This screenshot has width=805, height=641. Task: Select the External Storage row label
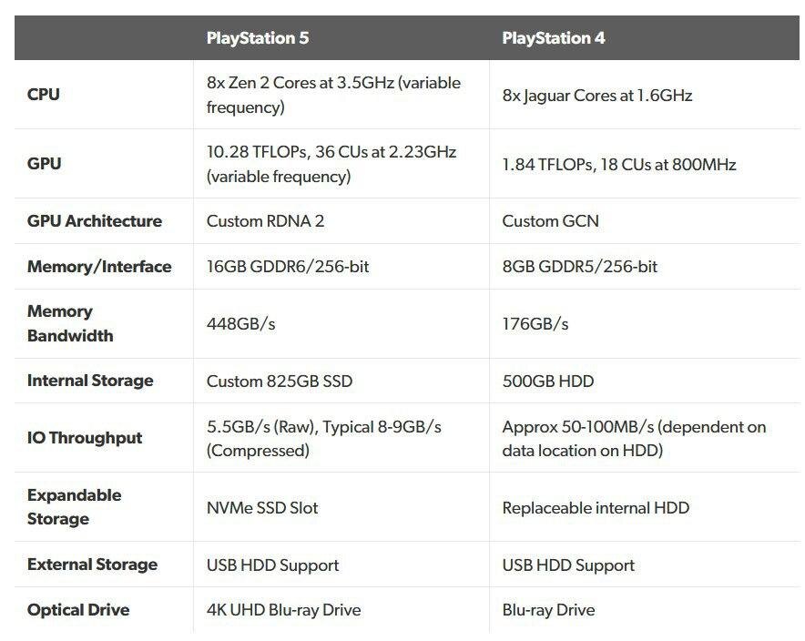point(92,565)
